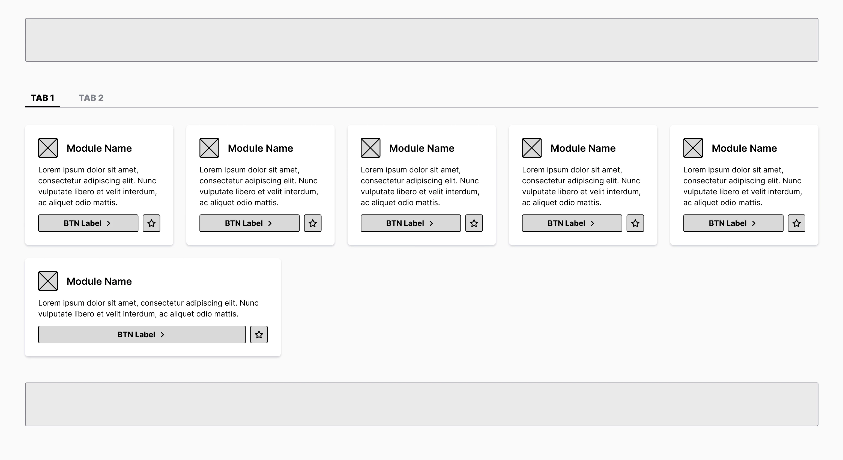Open BTN Label button in fifth top-row card

coord(733,223)
